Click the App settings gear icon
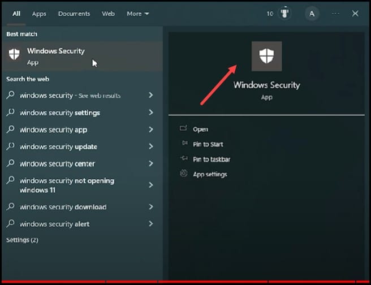This screenshot has width=371, height=285. click(184, 174)
